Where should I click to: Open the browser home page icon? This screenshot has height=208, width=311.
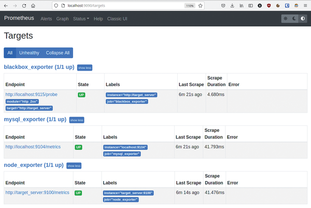(33, 6)
